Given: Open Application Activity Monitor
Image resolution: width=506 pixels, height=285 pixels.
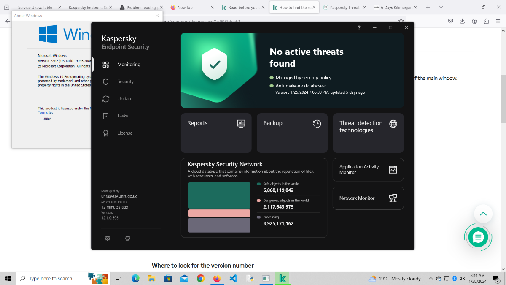Looking at the screenshot, I should tap(368, 170).
